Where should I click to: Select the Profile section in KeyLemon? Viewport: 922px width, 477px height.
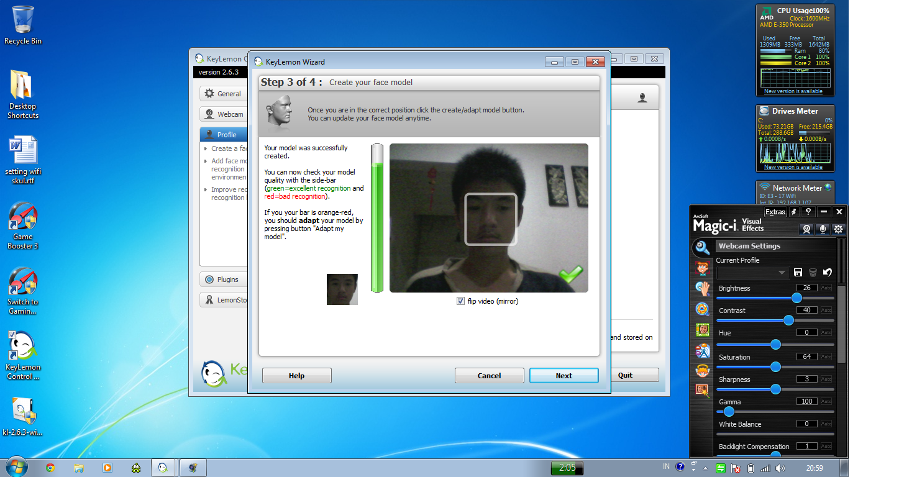click(224, 135)
